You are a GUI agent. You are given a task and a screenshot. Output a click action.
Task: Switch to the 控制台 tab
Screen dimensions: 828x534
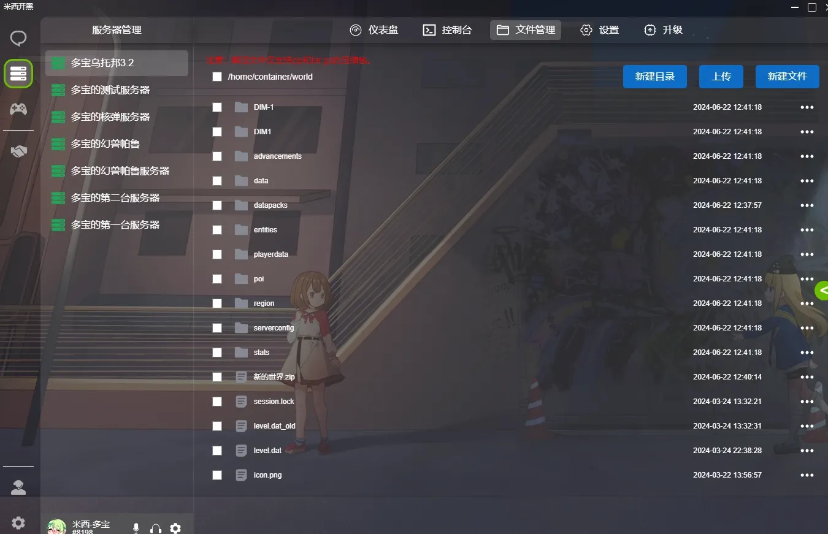click(448, 30)
